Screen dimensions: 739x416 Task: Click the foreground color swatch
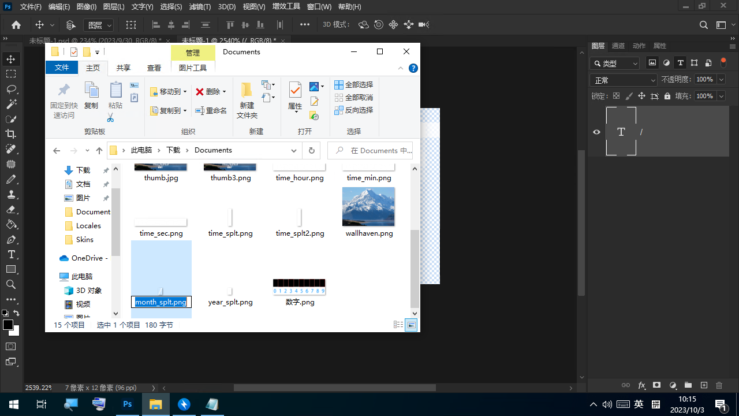[x=8, y=325]
